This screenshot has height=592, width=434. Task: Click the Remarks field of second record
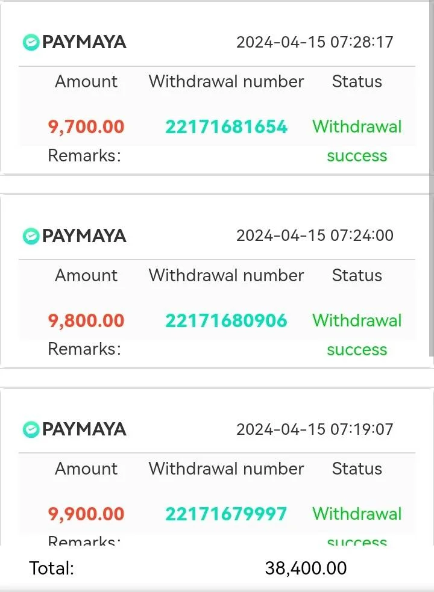pyautogui.click(x=84, y=349)
